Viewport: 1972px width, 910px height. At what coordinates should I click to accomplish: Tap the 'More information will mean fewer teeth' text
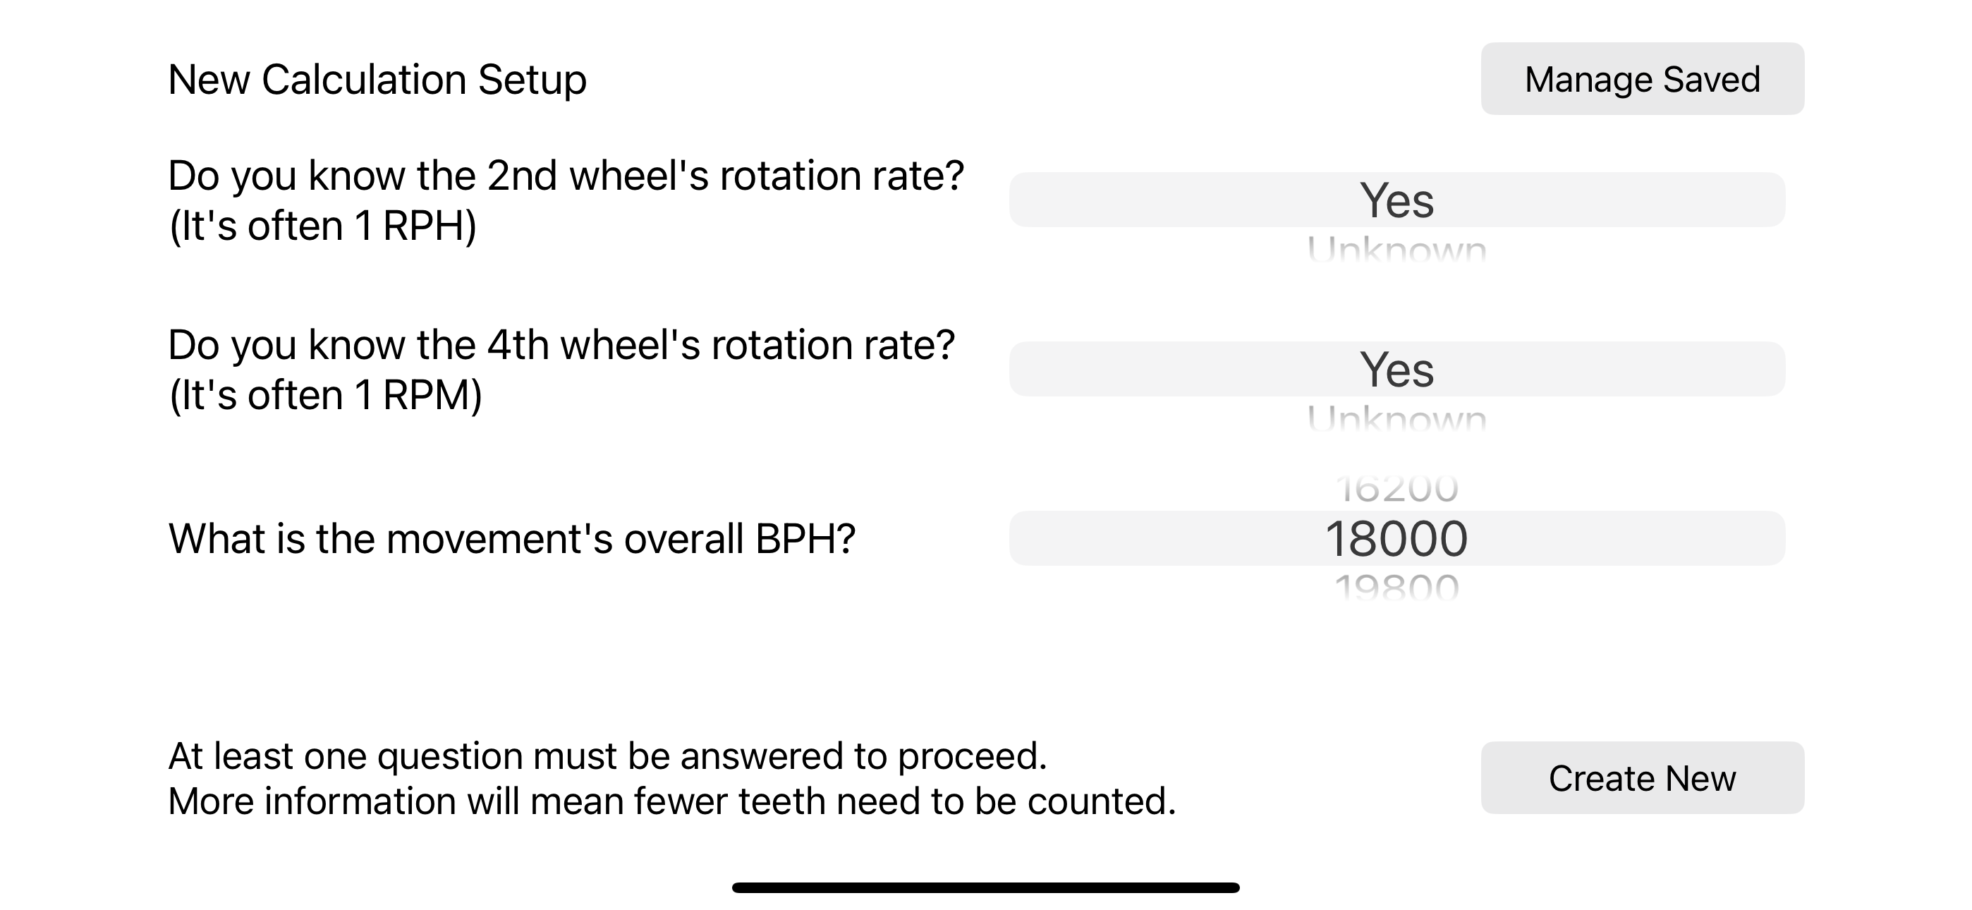(672, 801)
